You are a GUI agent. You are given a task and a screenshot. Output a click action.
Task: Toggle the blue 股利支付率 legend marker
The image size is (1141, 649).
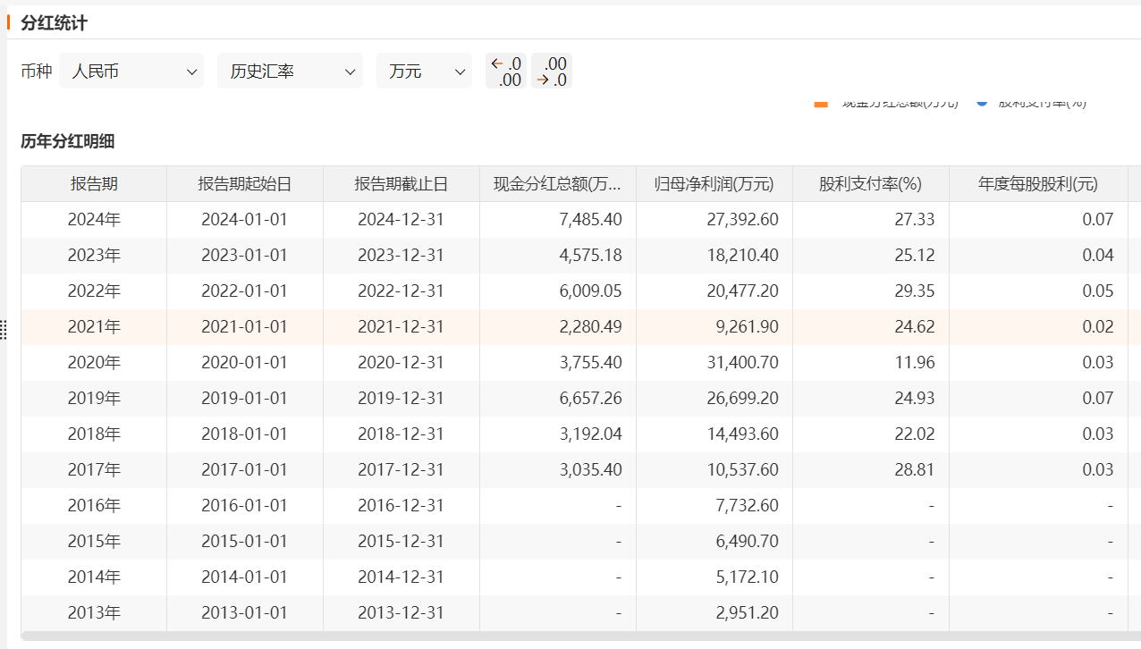[982, 103]
